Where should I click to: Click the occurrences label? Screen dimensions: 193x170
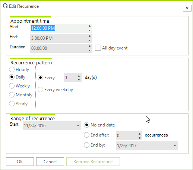(x=156, y=135)
